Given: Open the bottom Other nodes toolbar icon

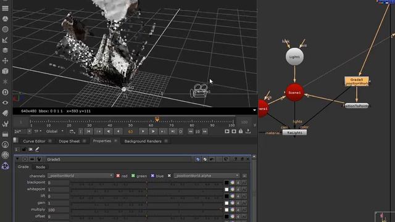Looking at the screenshot, I should (5, 166).
